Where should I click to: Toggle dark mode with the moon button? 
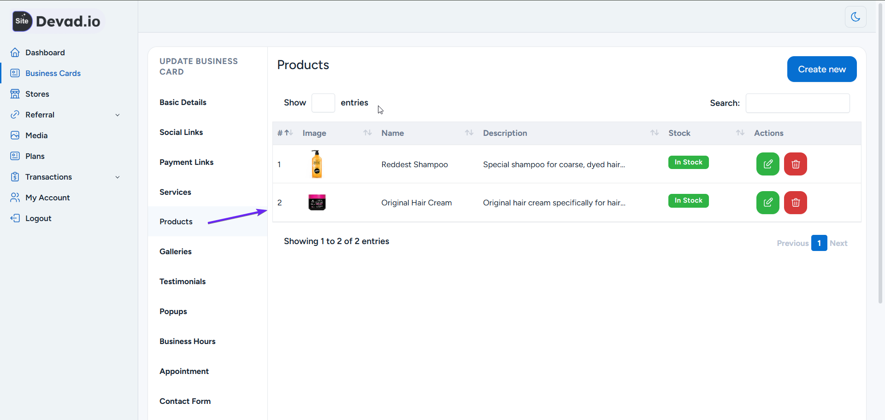(x=855, y=17)
